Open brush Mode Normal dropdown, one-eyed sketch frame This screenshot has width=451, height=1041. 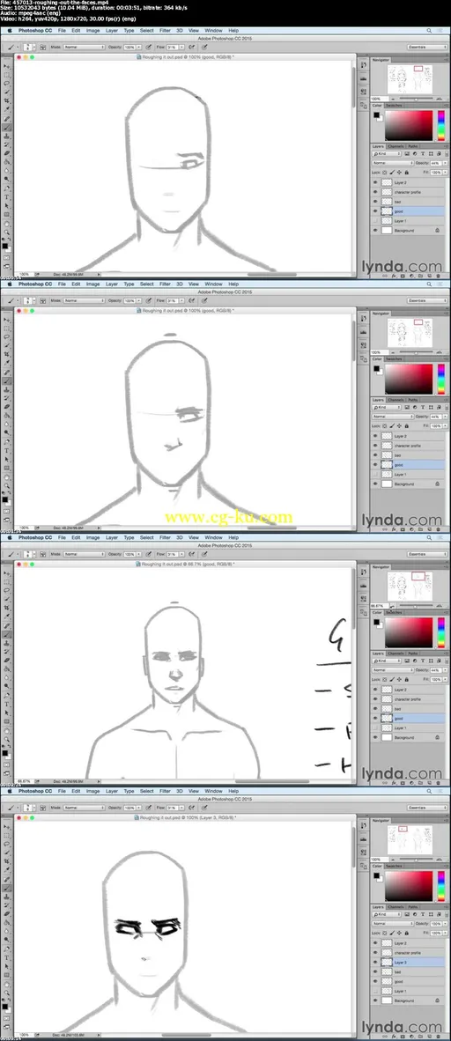coord(84,46)
